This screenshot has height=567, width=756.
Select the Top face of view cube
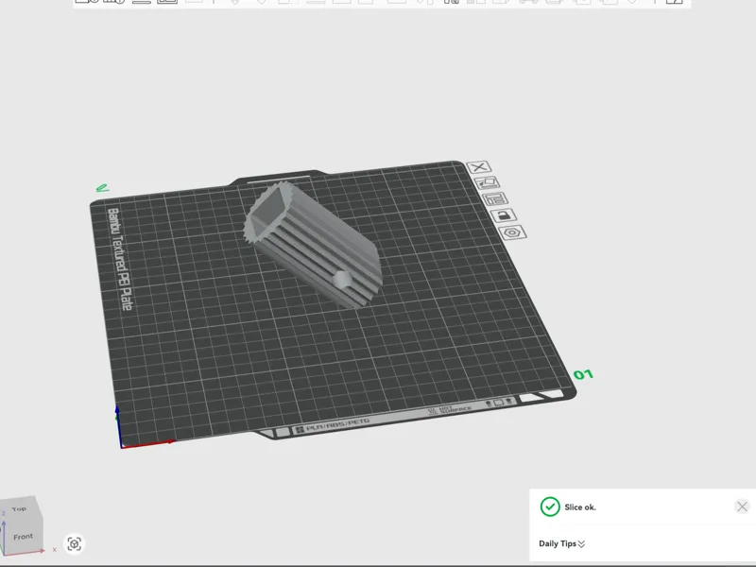[x=19, y=508]
